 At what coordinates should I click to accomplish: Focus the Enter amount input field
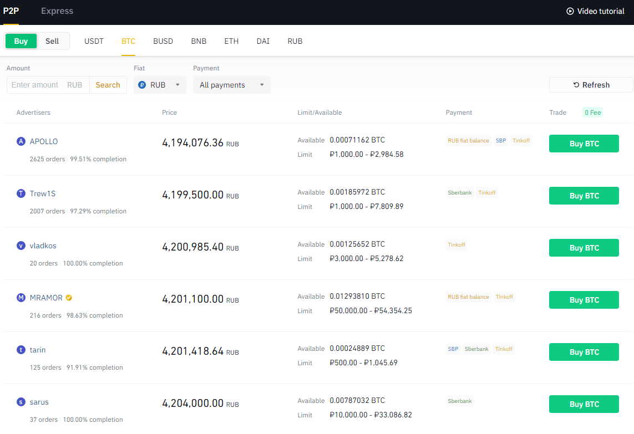click(x=36, y=85)
